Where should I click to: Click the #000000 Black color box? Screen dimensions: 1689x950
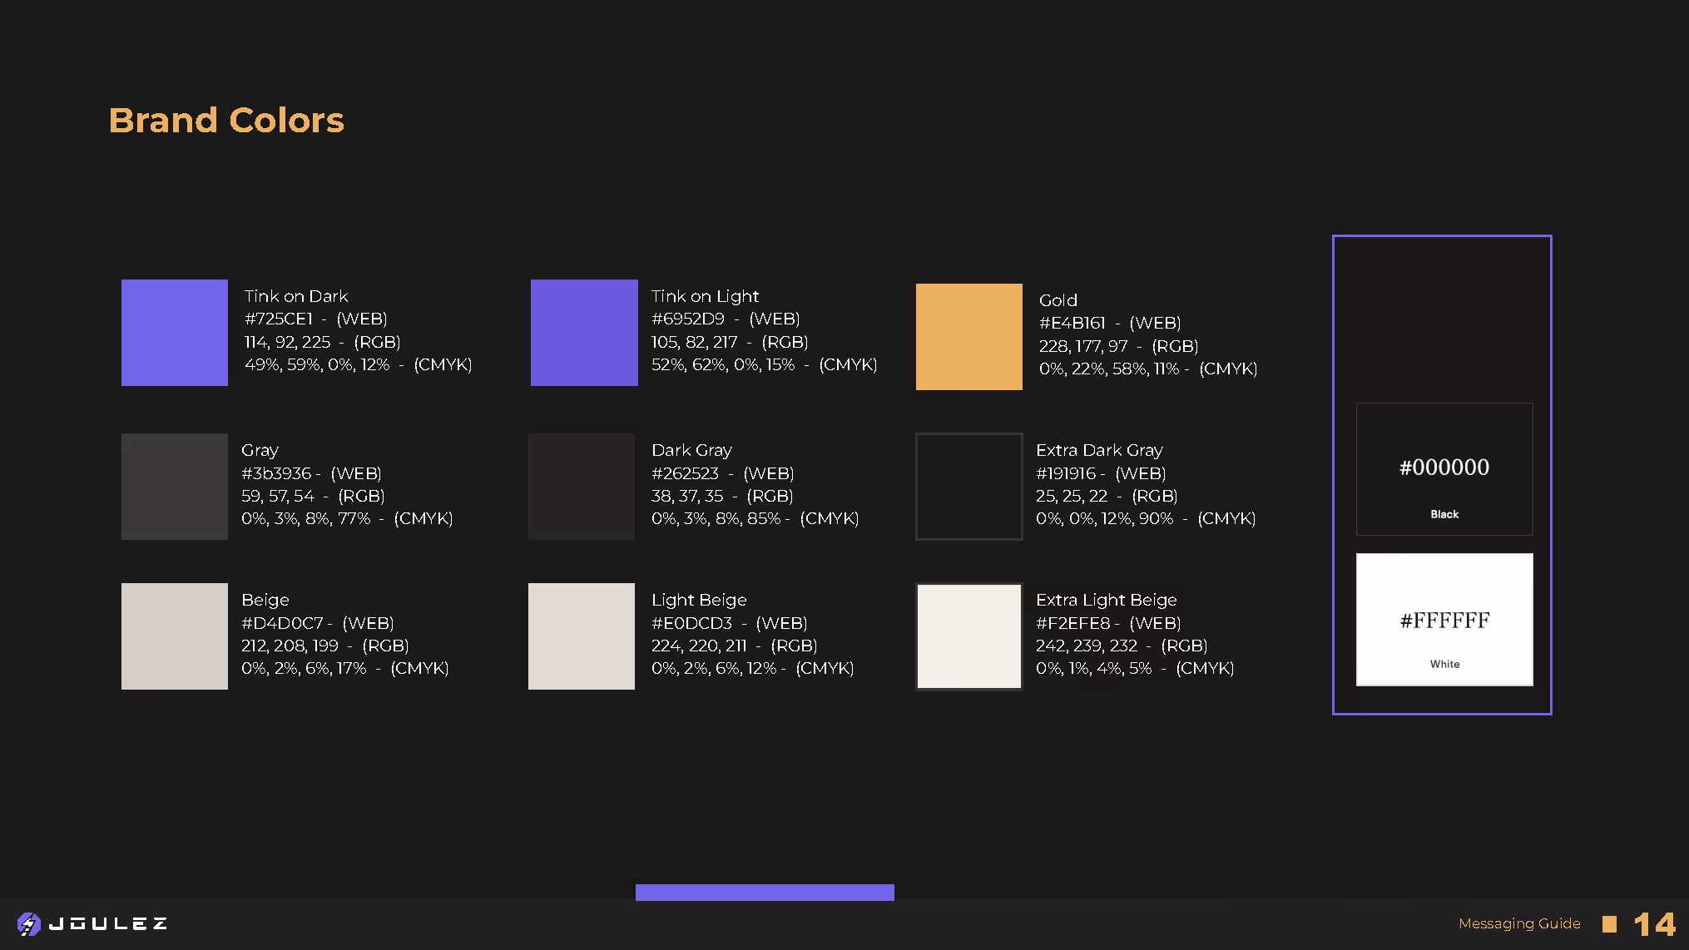pyautogui.click(x=1444, y=469)
